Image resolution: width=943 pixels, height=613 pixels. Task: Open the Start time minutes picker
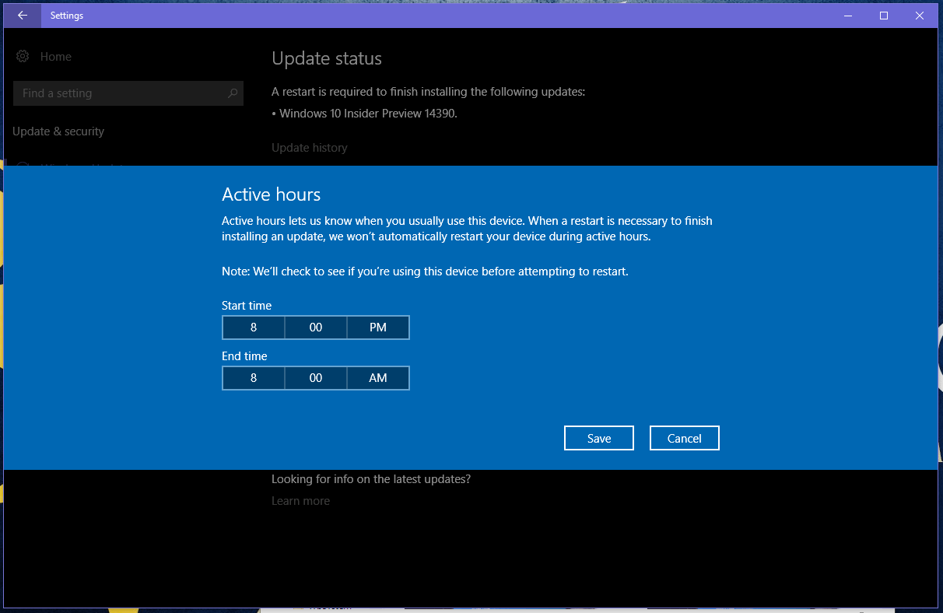[316, 328]
